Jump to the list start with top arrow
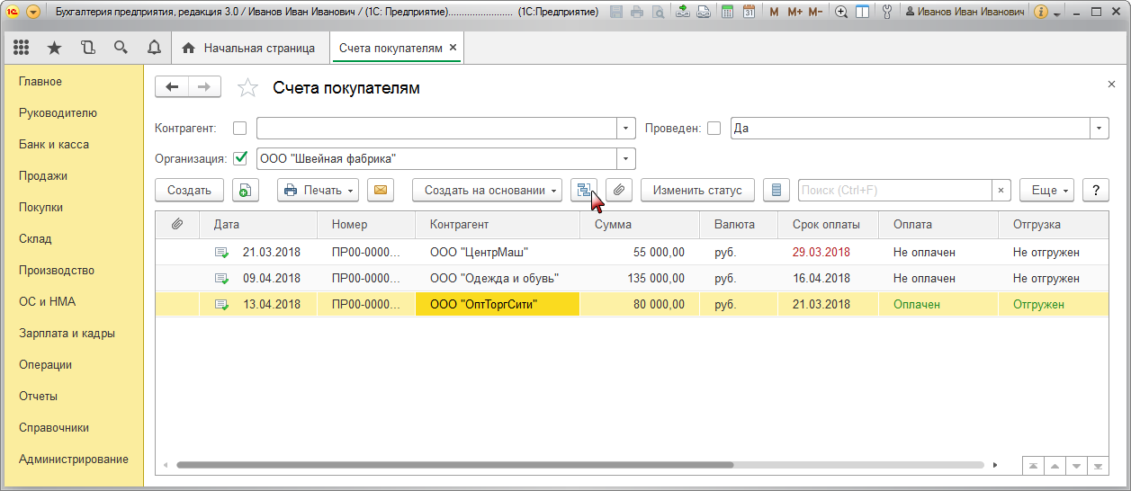 coord(1034,466)
